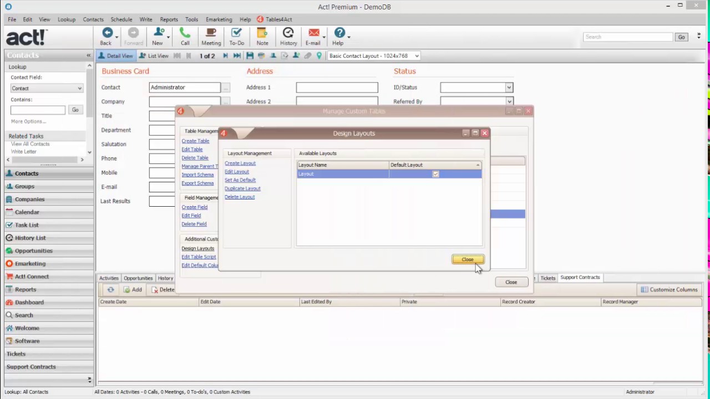The height and width of the screenshot is (399, 710).
Task: Collapse the Lookup section arrow
Action: [89, 66]
